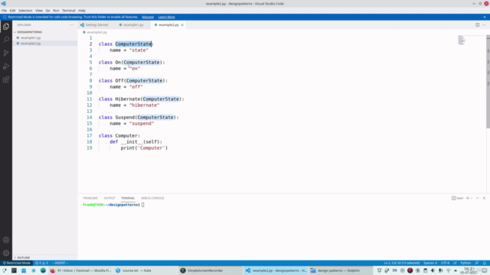Screen dimensions: 490x275
Task: Click the LF end-of-line selector
Action: coord(455,263)
